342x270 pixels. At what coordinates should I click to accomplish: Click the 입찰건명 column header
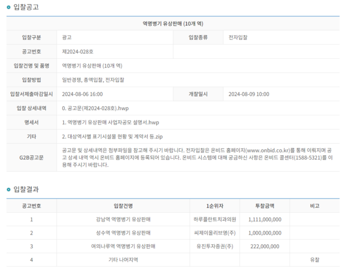point(123,205)
